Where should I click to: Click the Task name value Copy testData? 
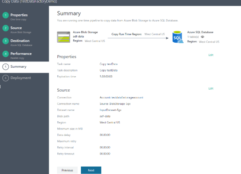[109, 64]
